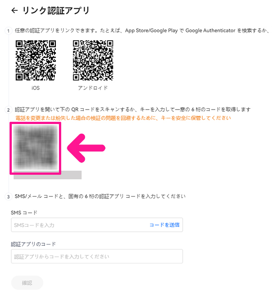Click the アンドロイド QR code image
Screen dimensions: 272x297
[93, 60]
